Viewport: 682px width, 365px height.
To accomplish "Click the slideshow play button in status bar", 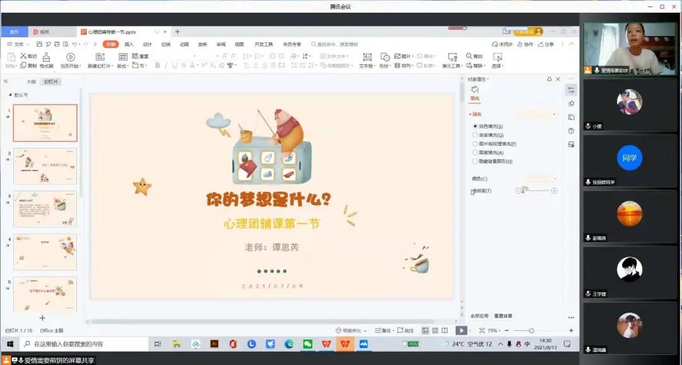I will 461,331.
